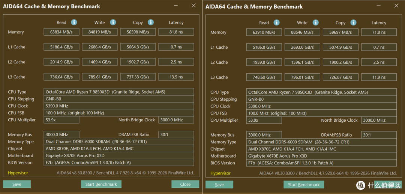This screenshot has height=194, width=405.
Task: Select L2 Cache Write 1469.4 GB/s value
Action: (100, 62)
